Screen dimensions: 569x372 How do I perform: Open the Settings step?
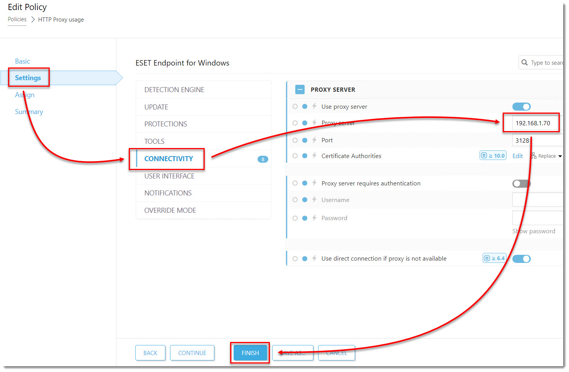pyautogui.click(x=28, y=78)
